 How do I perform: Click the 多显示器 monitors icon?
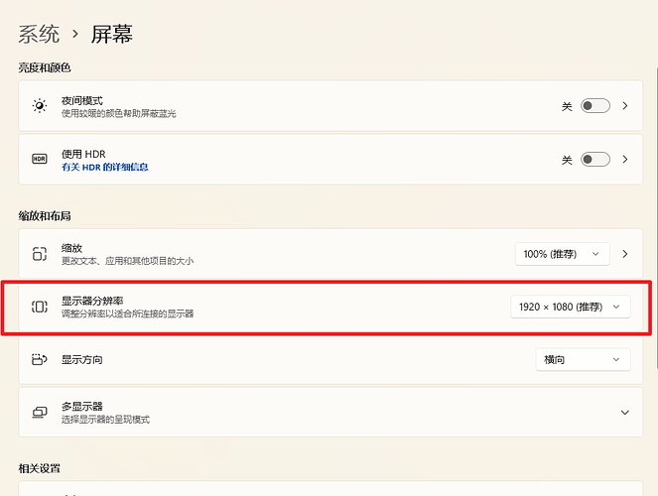pyautogui.click(x=39, y=413)
